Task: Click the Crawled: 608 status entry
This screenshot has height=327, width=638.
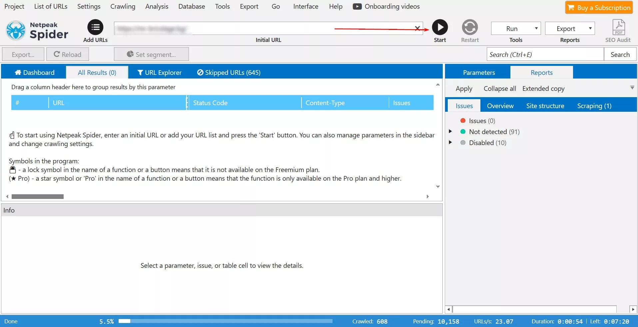Action: click(x=370, y=321)
